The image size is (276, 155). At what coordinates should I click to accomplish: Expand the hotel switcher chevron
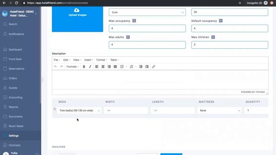click(36, 13)
